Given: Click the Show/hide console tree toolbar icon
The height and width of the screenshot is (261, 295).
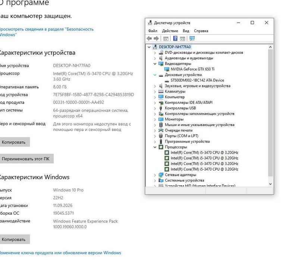Looking at the screenshot, I should [166, 38].
